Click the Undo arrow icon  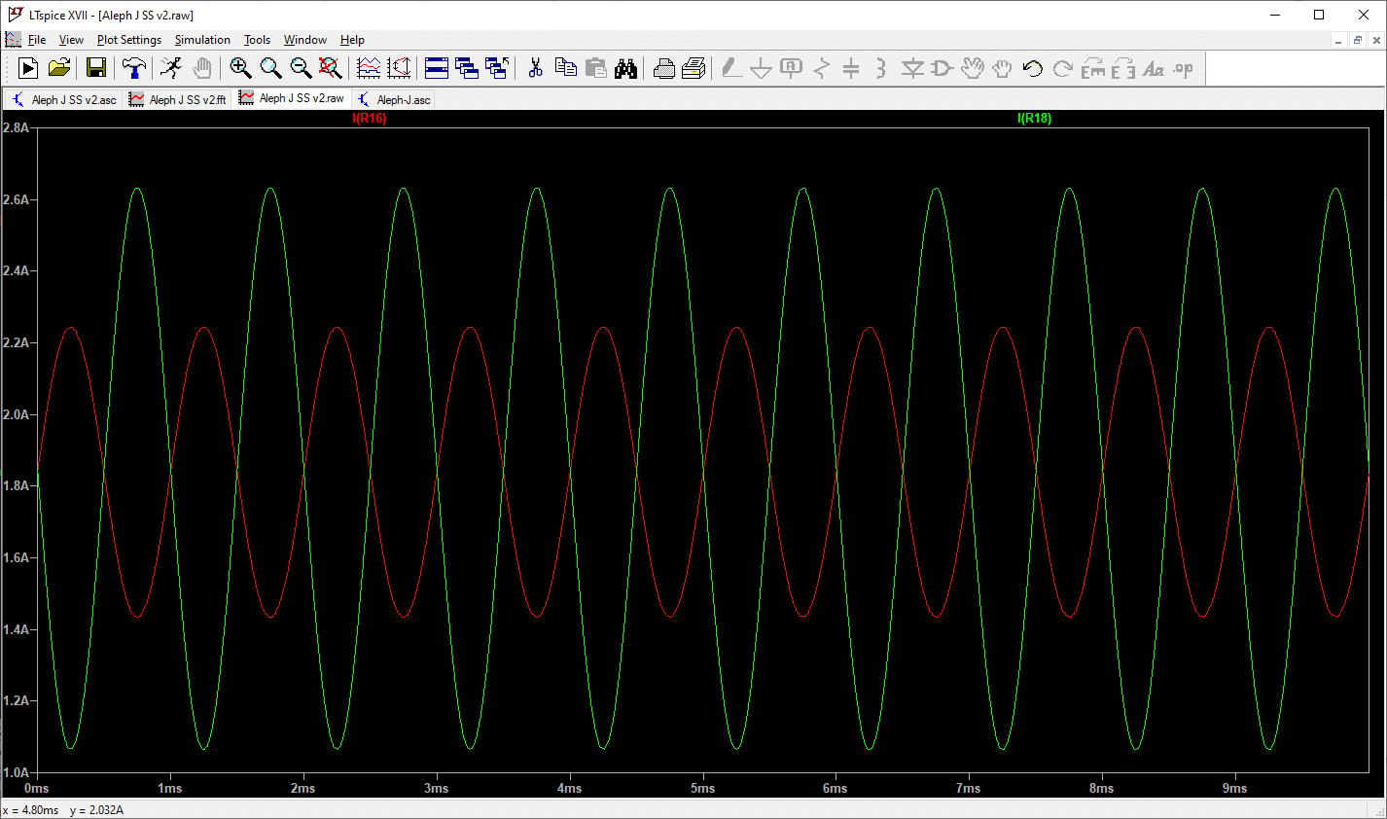(1033, 68)
